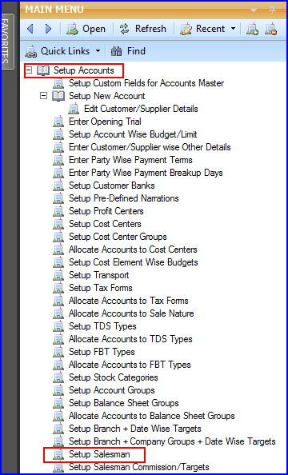Open Allocate Accounts to Balance Sheet Groups
Viewport: 288px width, 475px height.
[151, 416]
